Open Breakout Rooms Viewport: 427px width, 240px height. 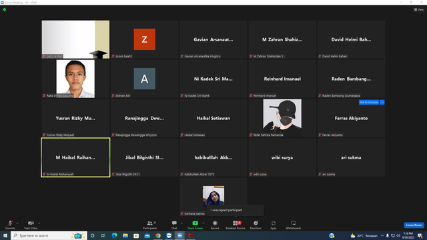[236, 225]
